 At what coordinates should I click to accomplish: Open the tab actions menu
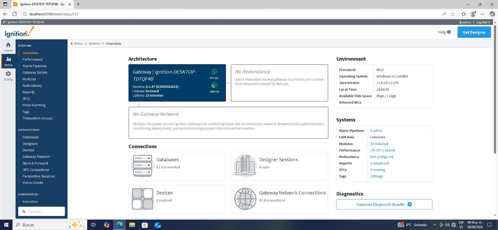5,4
